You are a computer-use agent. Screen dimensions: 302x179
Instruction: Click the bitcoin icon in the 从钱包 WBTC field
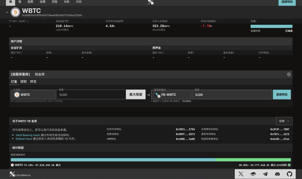coord(17,95)
